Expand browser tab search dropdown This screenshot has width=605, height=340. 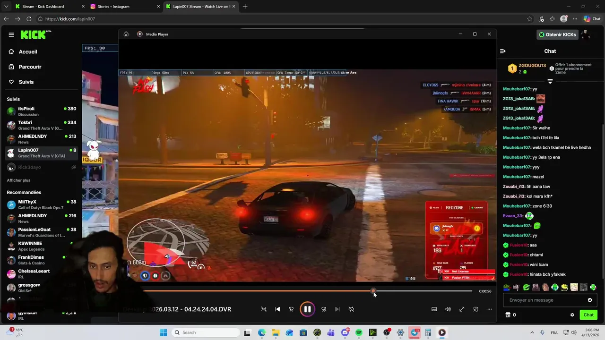pos(6,7)
